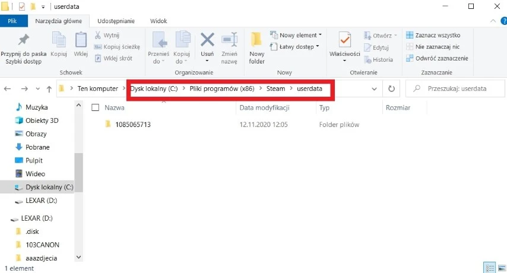Click the refresh icon beside address bar
Viewport: 507px width, 273px height.
point(391,89)
